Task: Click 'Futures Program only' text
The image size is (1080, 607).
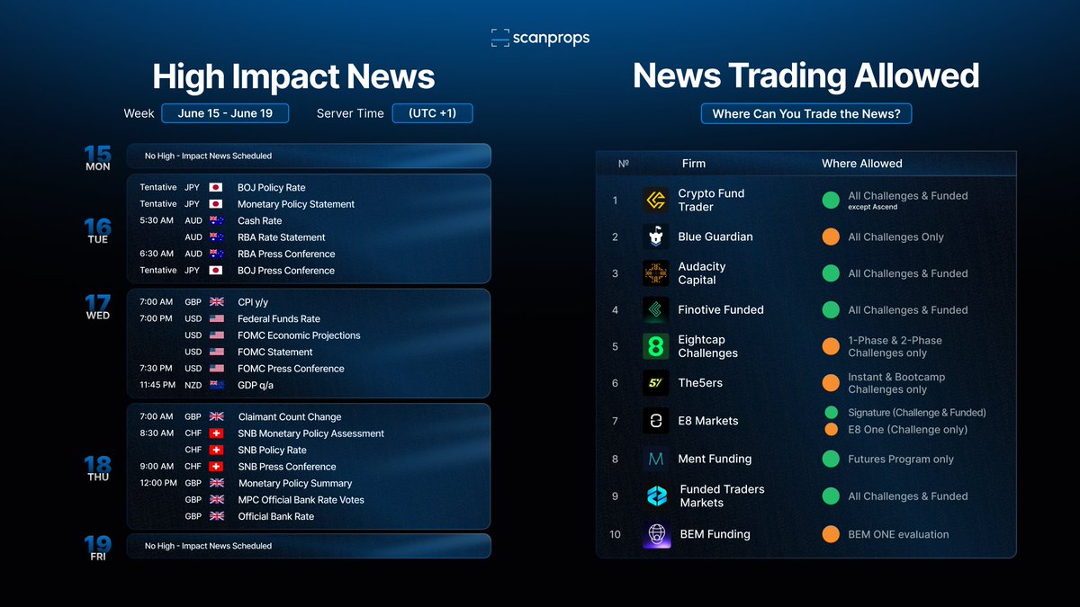Action: 901,459
